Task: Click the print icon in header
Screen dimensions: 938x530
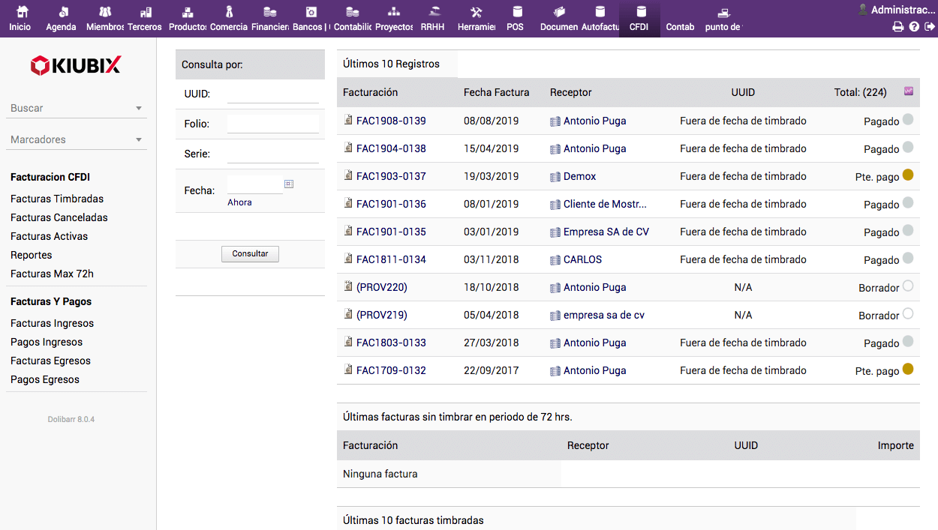Action: [897, 27]
